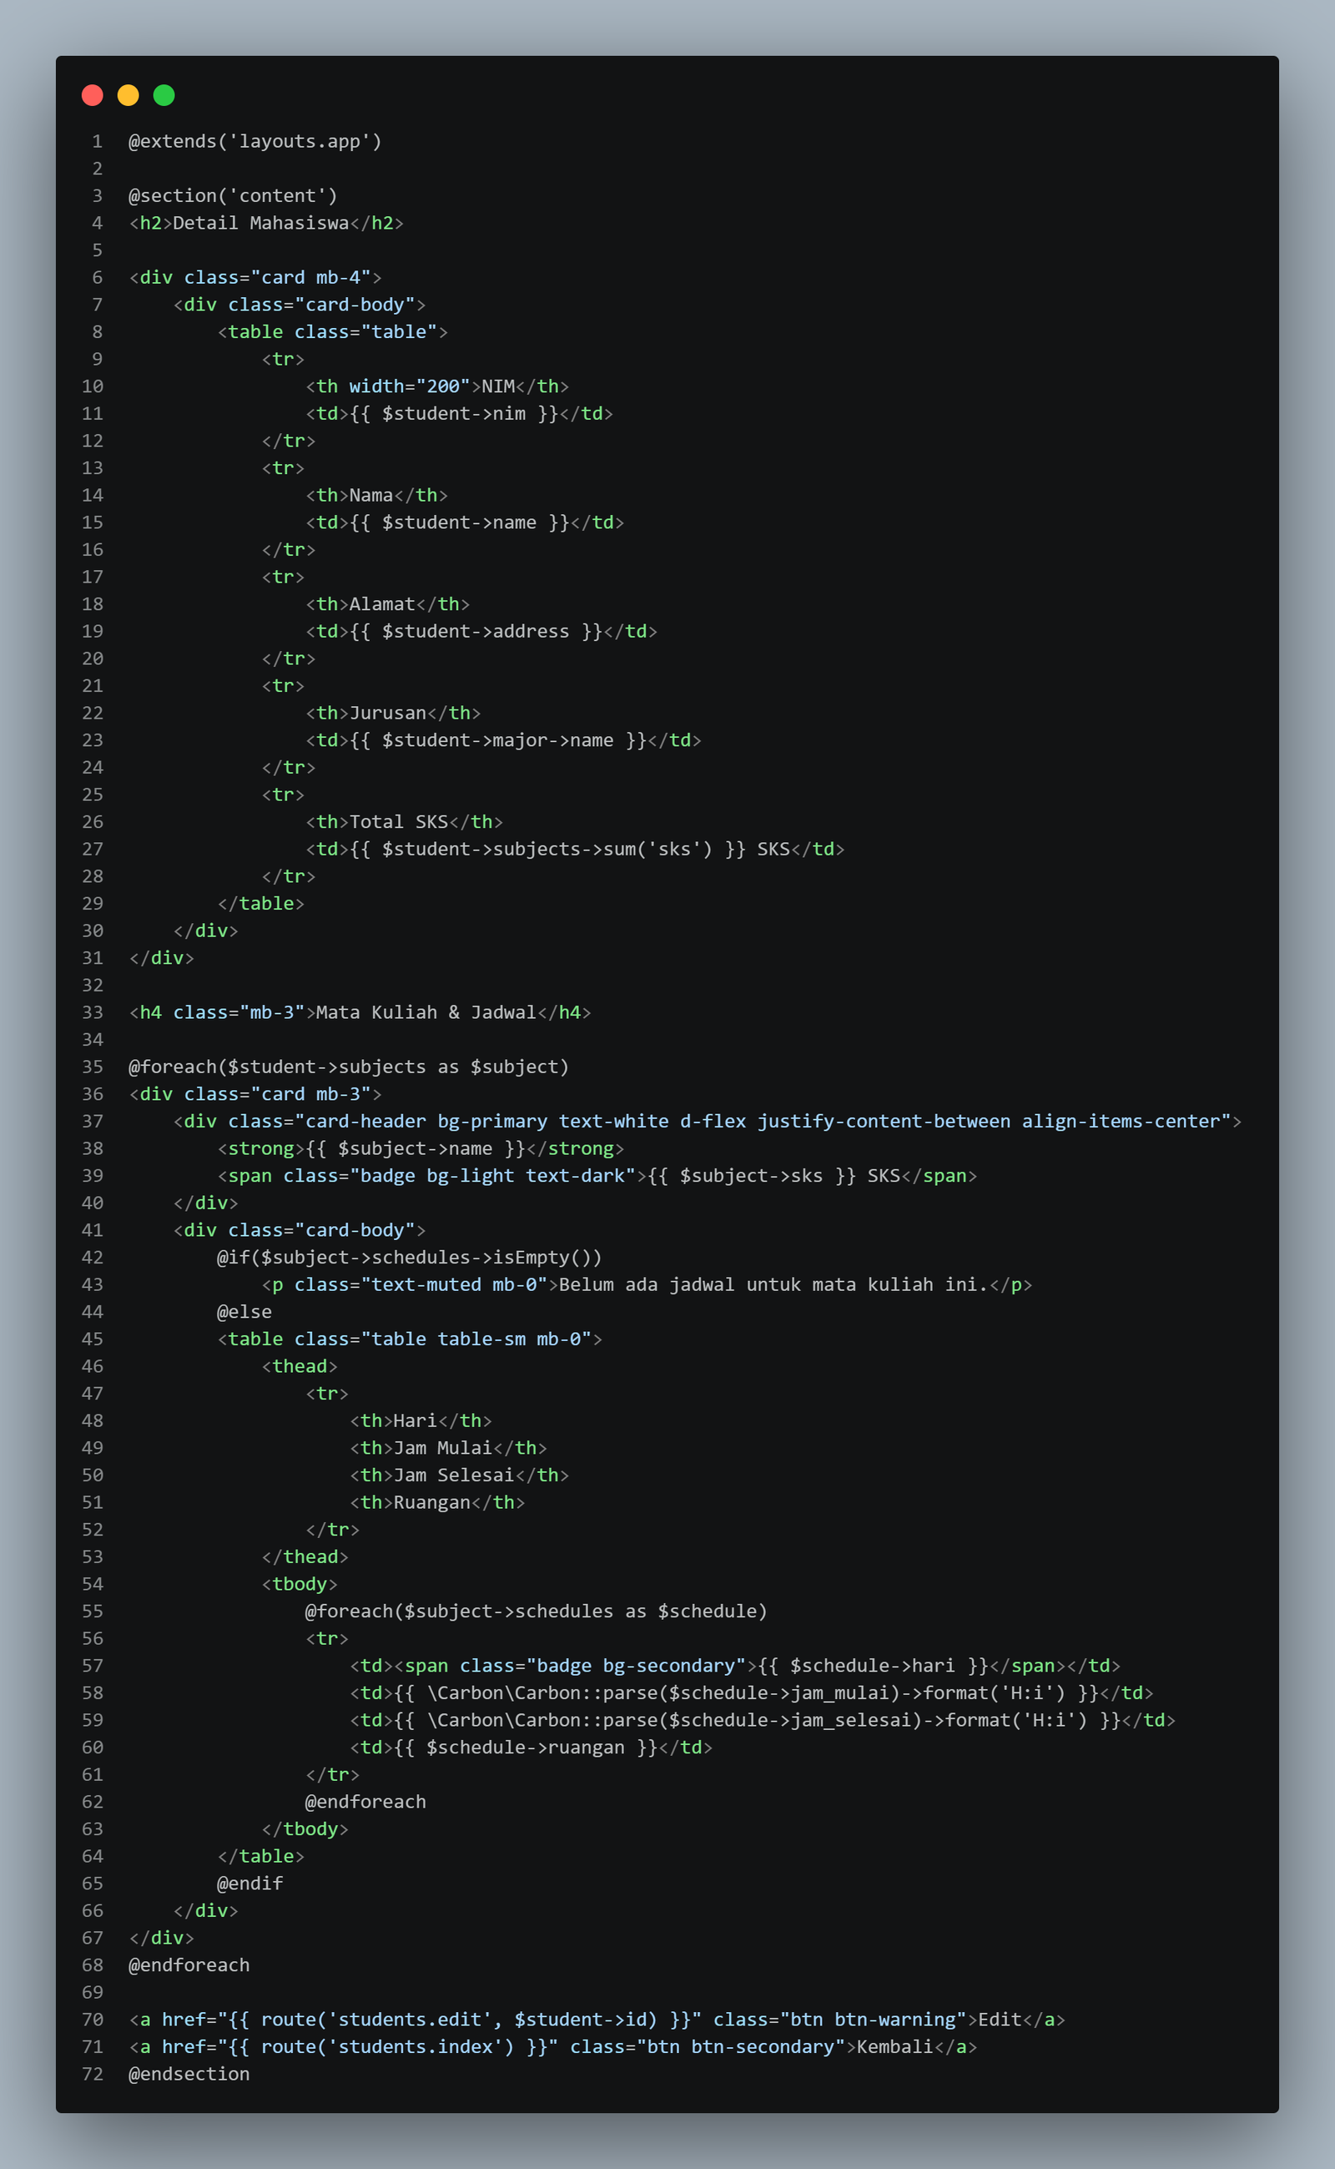Click line number 72 in gutter

pos(93,2075)
